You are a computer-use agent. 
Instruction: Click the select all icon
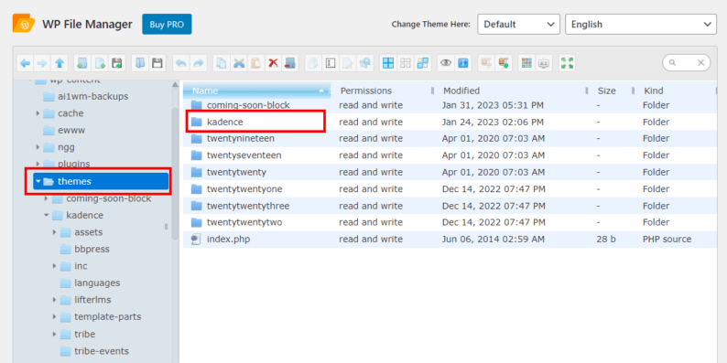(388, 63)
